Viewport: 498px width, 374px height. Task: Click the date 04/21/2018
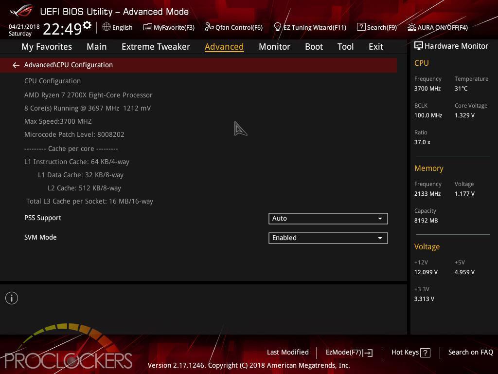(24, 26)
